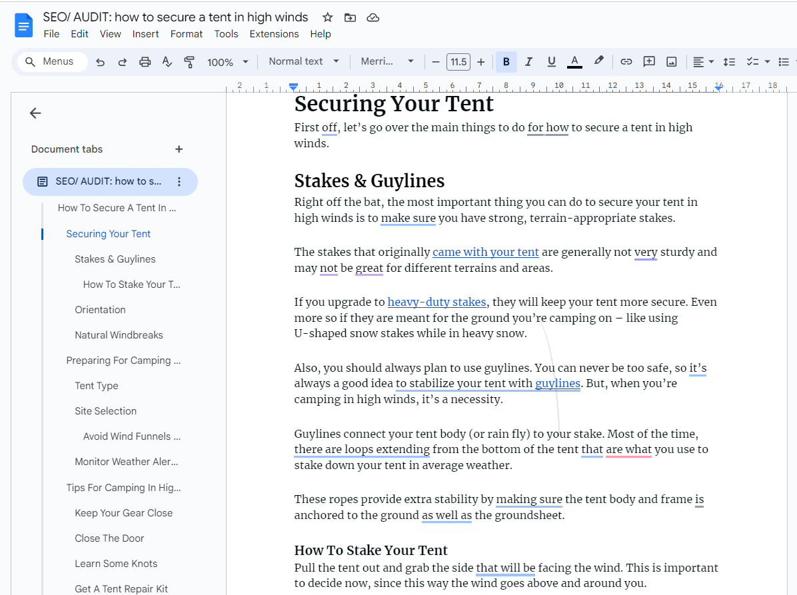Go to Orientation section
797x595 pixels.
pos(100,310)
